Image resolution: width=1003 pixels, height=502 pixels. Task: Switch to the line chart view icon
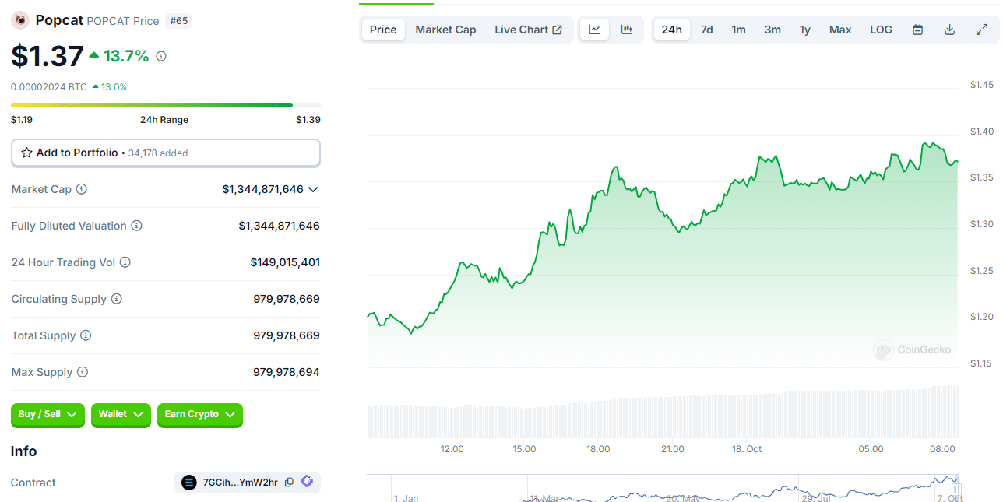594,30
